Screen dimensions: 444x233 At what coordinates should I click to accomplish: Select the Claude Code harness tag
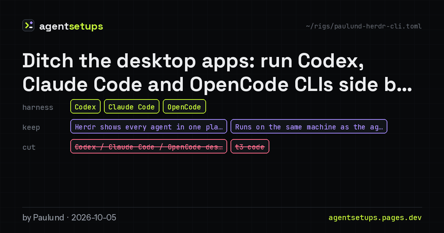132,107
